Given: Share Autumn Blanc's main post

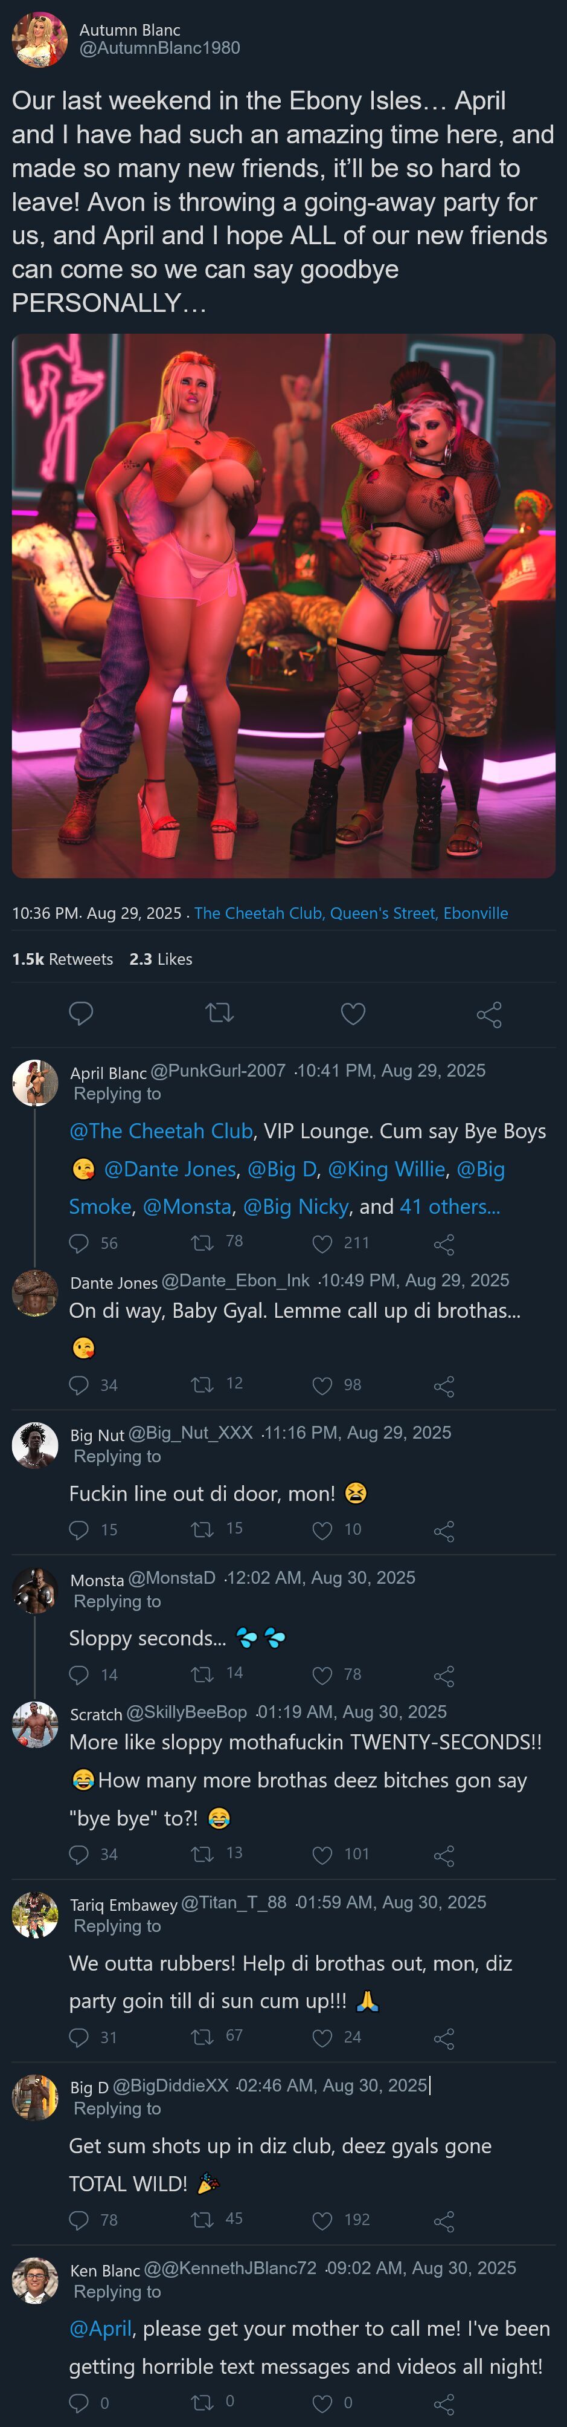Looking at the screenshot, I should pyautogui.click(x=489, y=1014).
